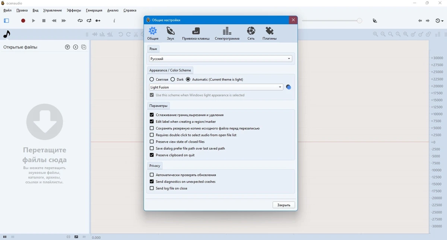The image size is (447, 240).
Task: Enable Send log file on close
Action: click(152, 188)
